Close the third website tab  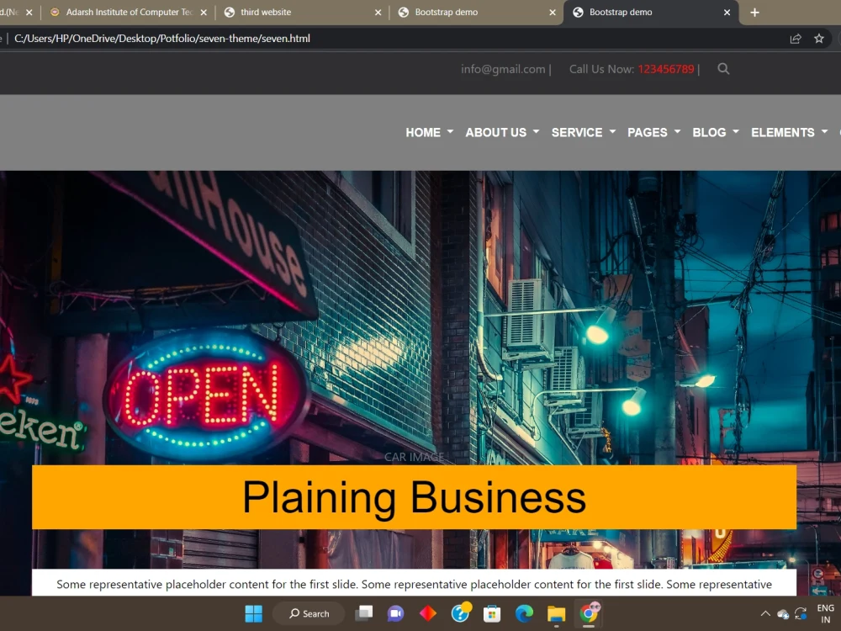378,12
